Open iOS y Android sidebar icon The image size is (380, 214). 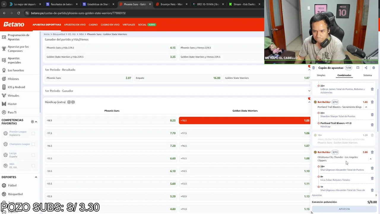coord(4,87)
